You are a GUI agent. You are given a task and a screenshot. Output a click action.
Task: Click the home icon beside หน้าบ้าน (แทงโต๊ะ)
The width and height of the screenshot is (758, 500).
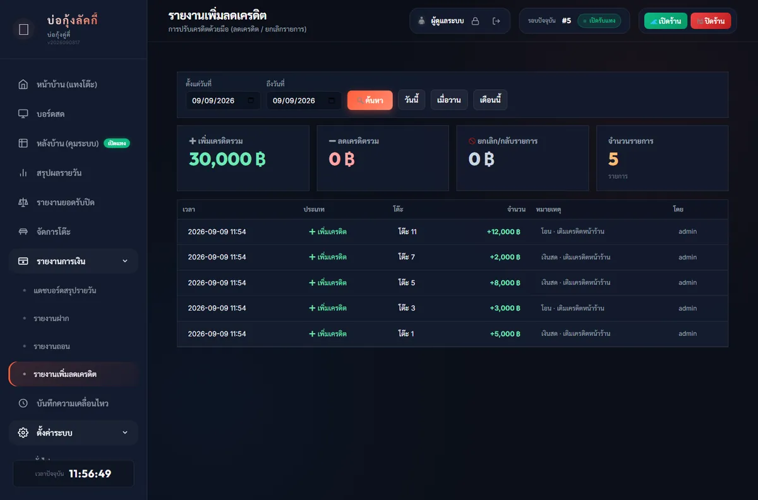click(23, 85)
